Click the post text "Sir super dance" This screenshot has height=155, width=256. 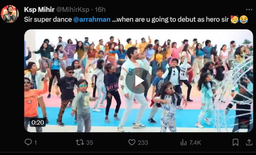pos(48,19)
